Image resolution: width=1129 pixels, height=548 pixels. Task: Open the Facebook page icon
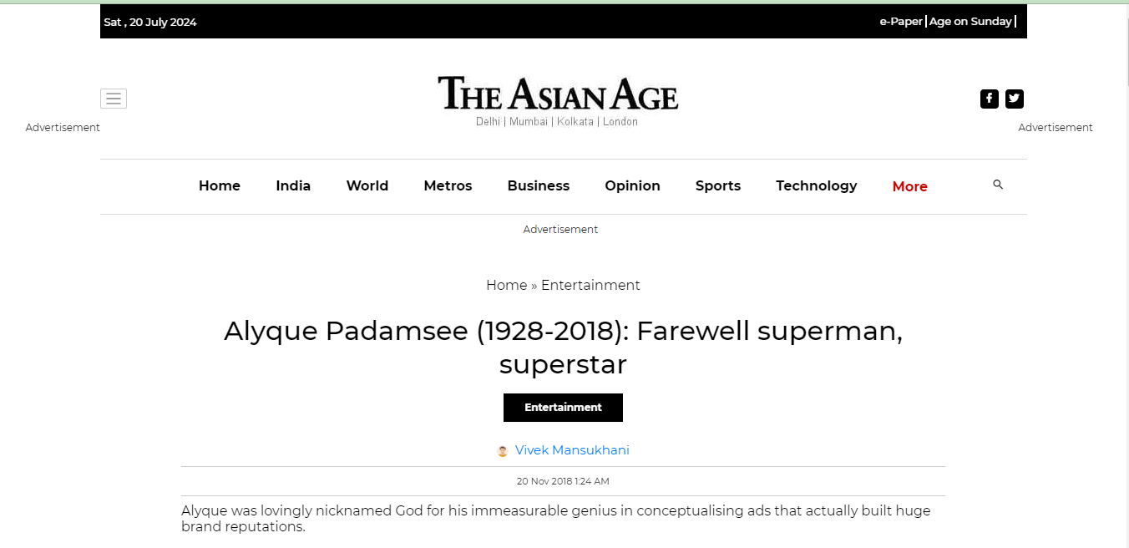tap(989, 99)
